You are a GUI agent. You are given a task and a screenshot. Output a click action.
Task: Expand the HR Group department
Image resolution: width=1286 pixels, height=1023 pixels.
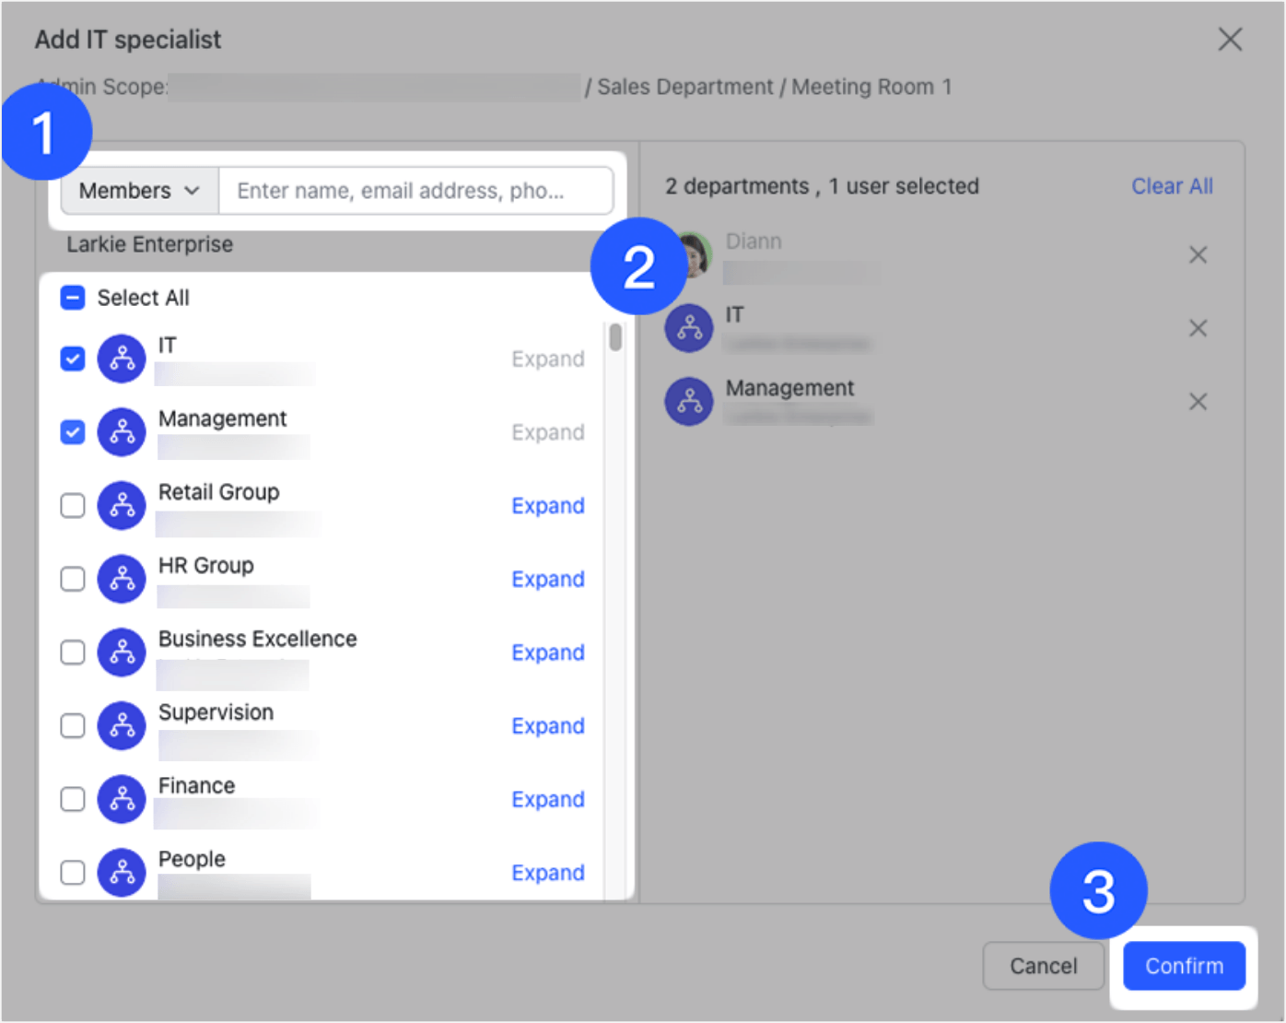tap(547, 579)
